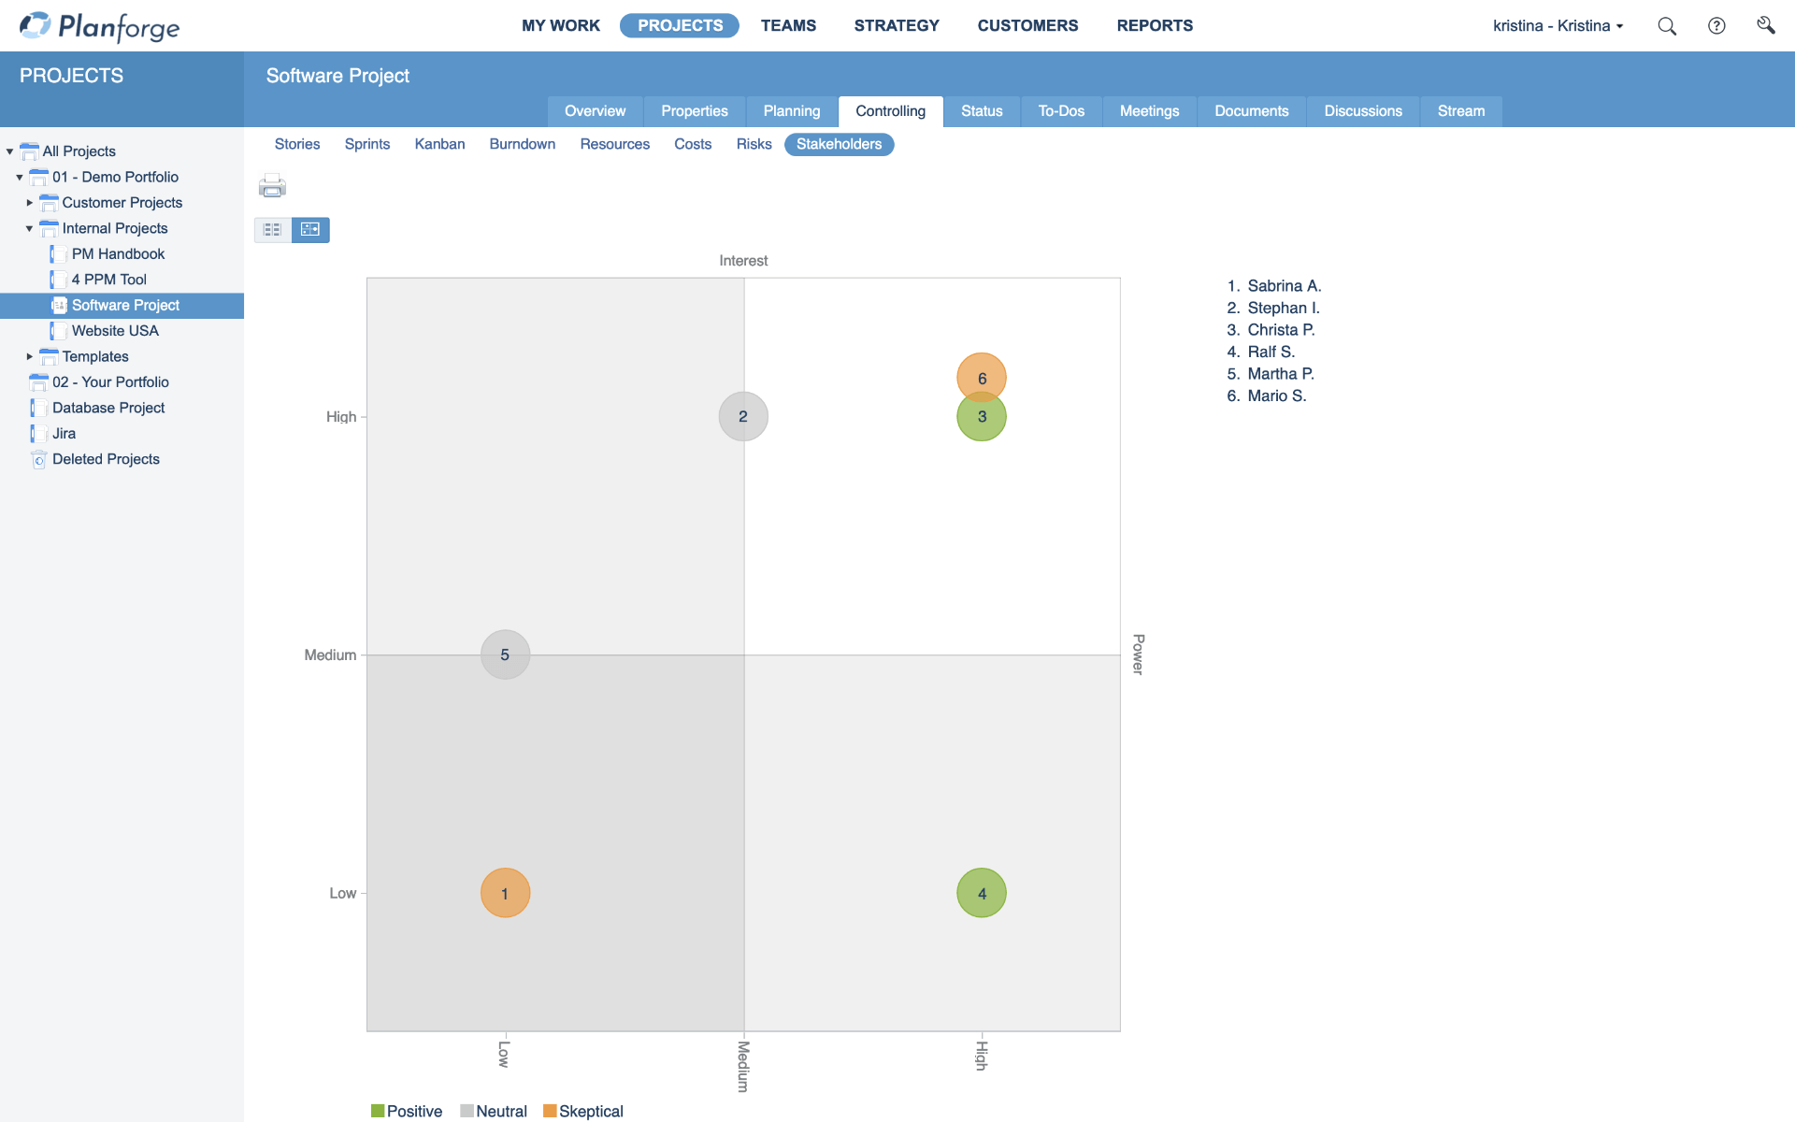Click stakeholder bubble 5 in matrix
Image resolution: width=1795 pixels, height=1122 pixels.
pyautogui.click(x=505, y=654)
